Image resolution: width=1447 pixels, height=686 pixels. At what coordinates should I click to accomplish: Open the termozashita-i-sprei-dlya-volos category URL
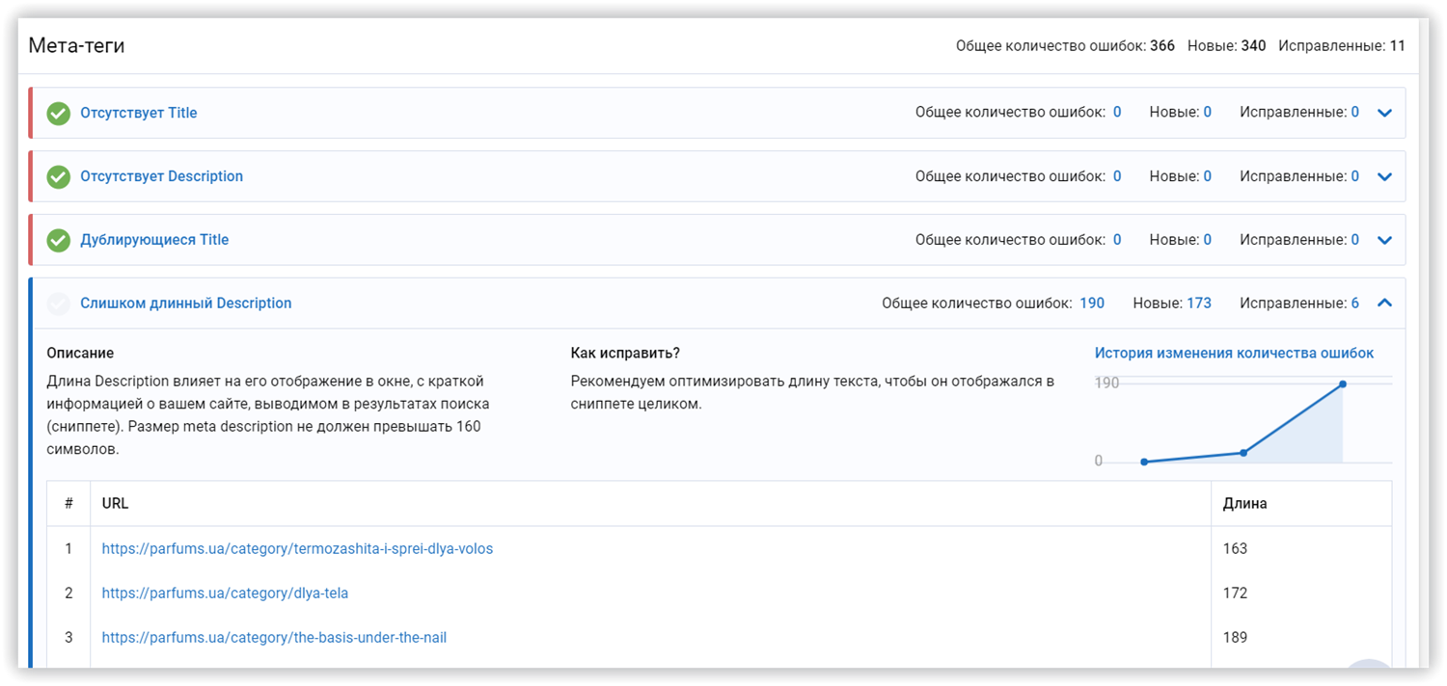tap(297, 549)
